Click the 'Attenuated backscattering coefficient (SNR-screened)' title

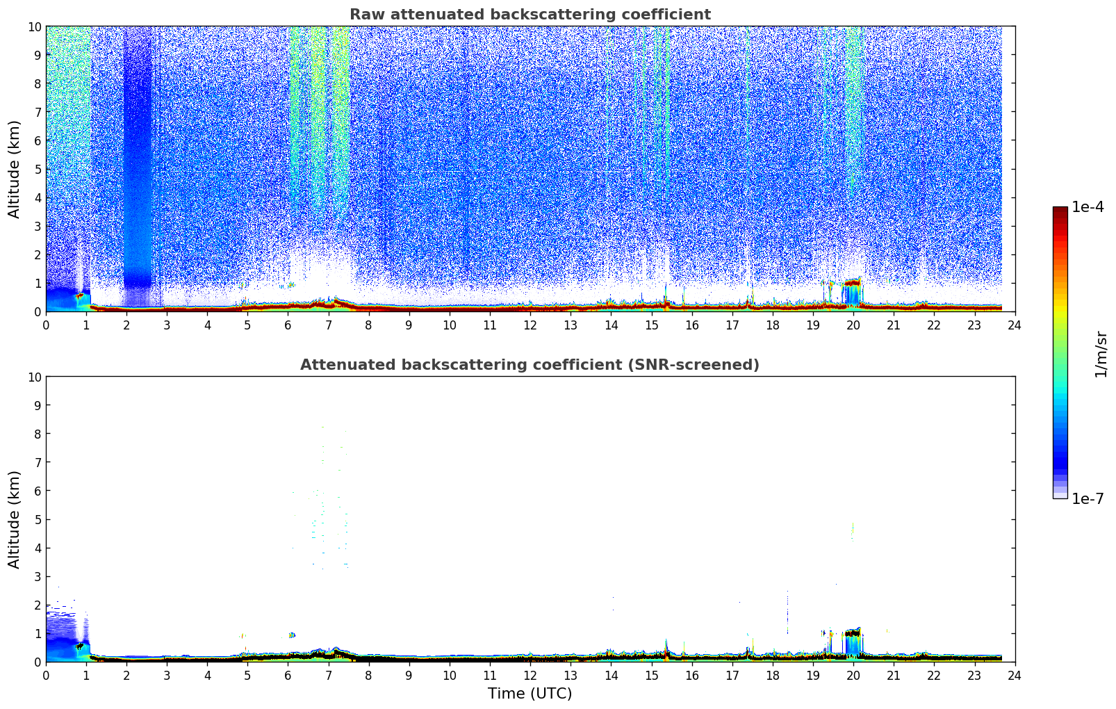tap(530, 365)
